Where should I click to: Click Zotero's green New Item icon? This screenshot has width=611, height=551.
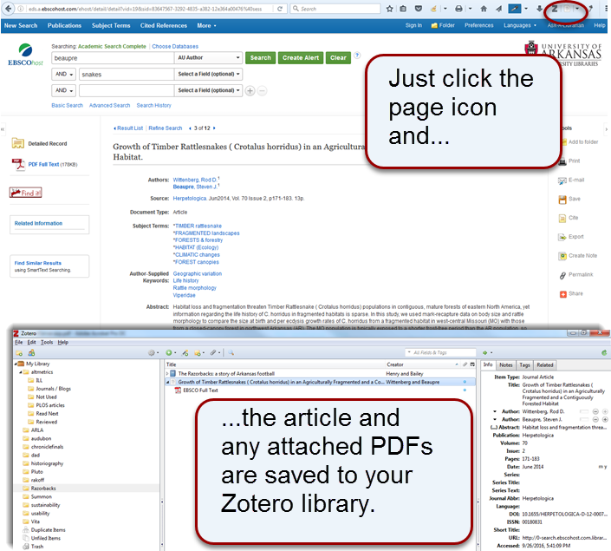click(169, 353)
